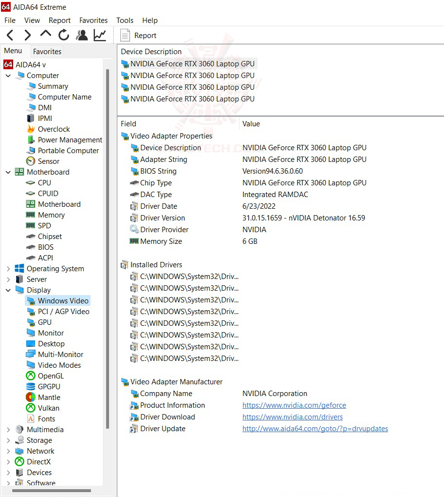Switch to the Menu tab

coord(13,51)
